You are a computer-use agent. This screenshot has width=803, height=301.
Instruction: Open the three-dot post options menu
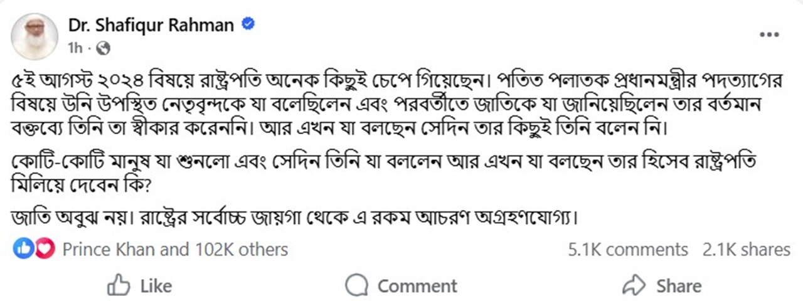coord(769,35)
